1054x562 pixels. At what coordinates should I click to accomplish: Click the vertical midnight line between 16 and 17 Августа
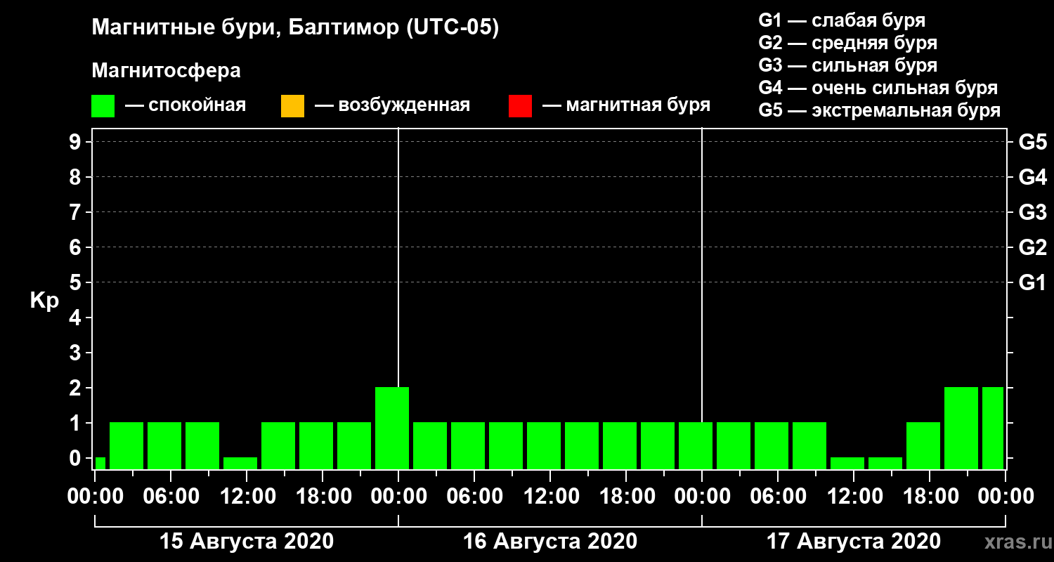[702, 274]
